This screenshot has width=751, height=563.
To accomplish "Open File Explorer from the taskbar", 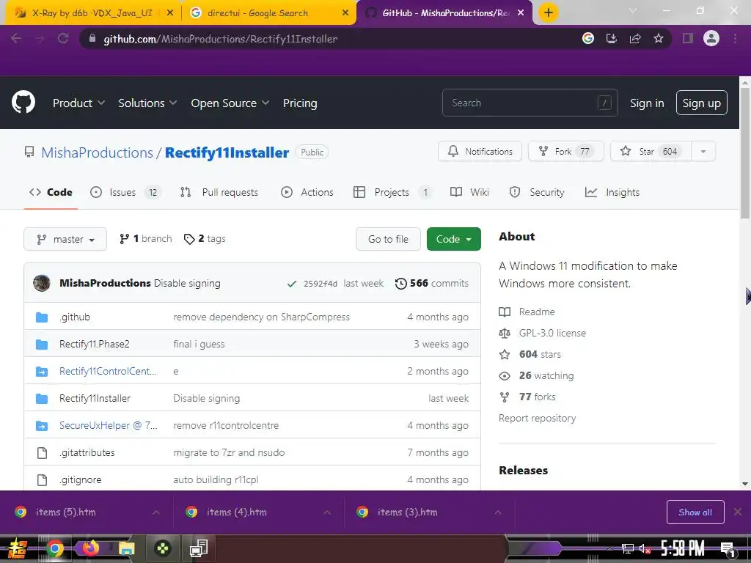I will coord(126,548).
